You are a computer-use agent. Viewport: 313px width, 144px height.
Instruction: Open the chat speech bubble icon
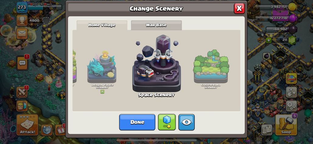pyautogui.click(x=22, y=63)
